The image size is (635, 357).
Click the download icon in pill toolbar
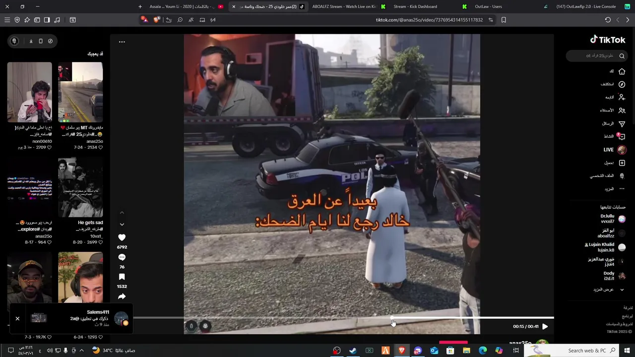31,41
